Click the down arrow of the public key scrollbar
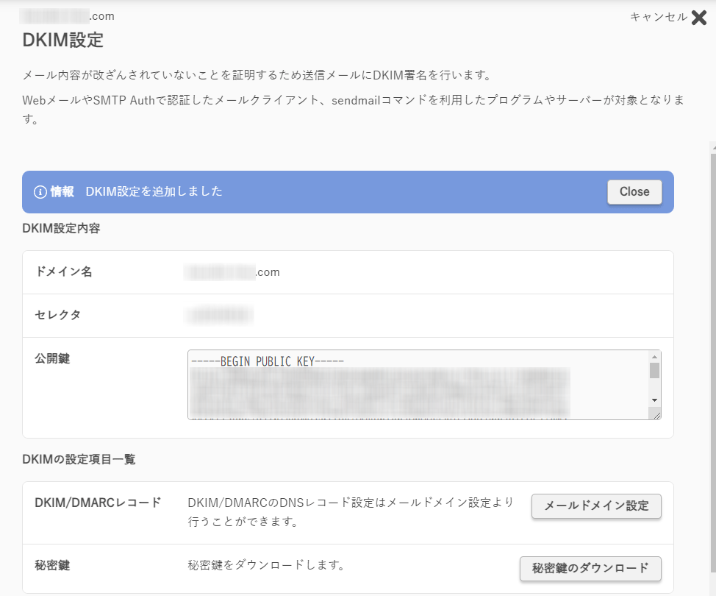The width and height of the screenshot is (716, 596). click(654, 400)
